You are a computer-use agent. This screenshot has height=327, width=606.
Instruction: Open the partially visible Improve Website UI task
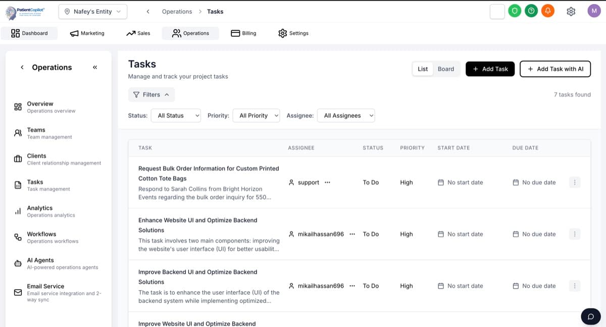click(197, 323)
